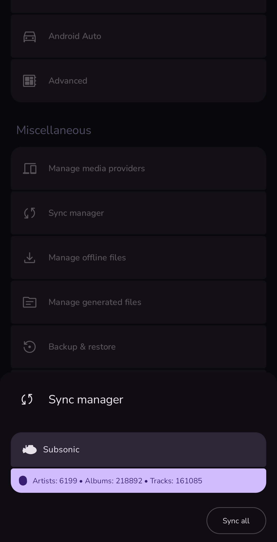
Task: Tap the Android Auto car icon
Action: tap(29, 36)
